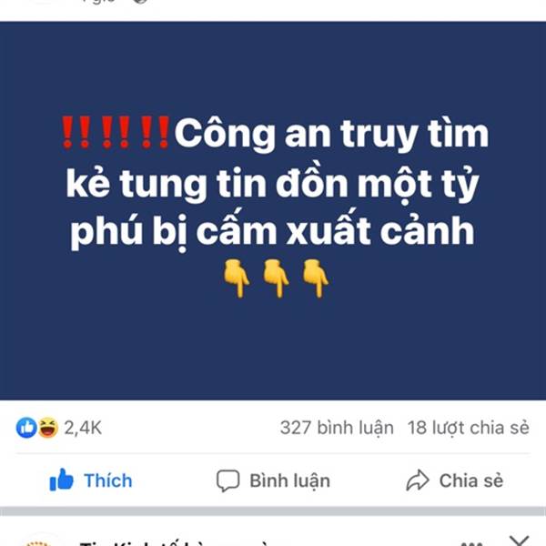Open the next post's page avatar
Viewport: 546px width, 546px height.
click(x=39, y=543)
